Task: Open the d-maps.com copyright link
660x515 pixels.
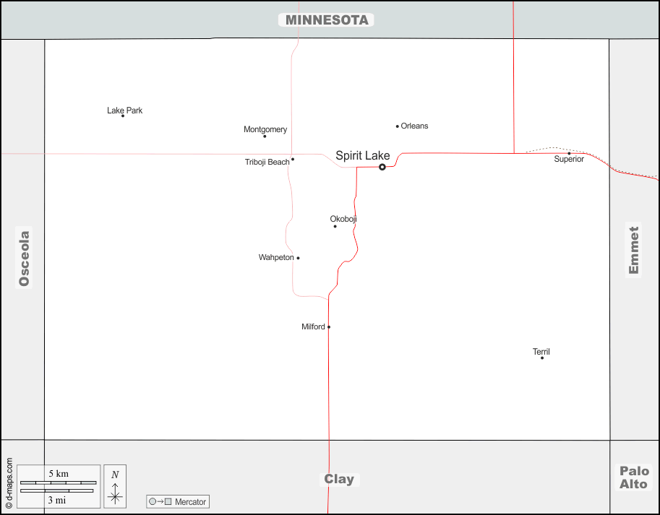Action: (x=9, y=483)
